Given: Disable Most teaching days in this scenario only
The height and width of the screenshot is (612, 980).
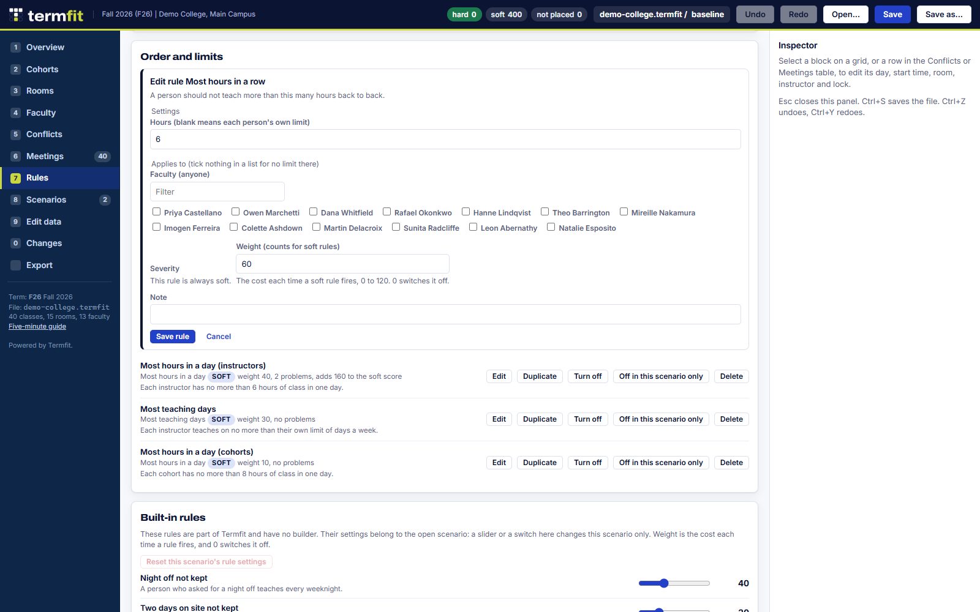Looking at the screenshot, I should pyautogui.click(x=661, y=419).
